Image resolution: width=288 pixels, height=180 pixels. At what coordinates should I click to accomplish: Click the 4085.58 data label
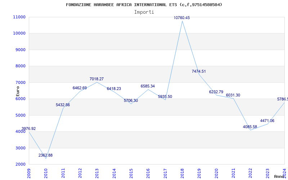tap(250, 127)
